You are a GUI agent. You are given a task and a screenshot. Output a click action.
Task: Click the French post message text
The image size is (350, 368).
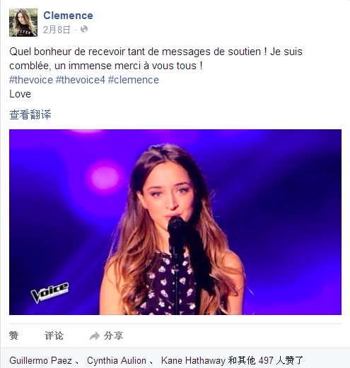coord(156,59)
